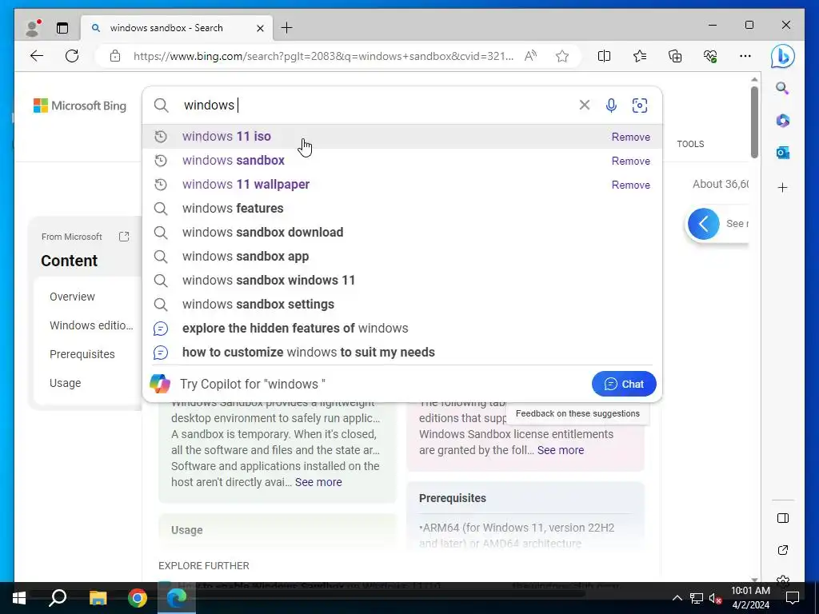Search using an image
The width and height of the screenshot is (819, 614).
pos(639,106)
